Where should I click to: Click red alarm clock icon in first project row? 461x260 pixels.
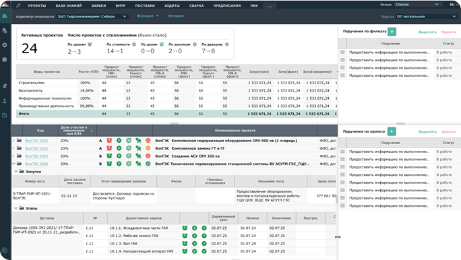point(109,140)
